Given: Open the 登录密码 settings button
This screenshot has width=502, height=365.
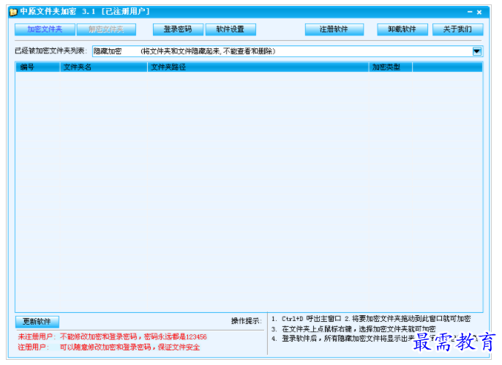Looking at the screenshot, I should point(178,29).
